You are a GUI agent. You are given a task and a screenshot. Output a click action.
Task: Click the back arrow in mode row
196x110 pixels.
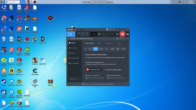click(85, 49)
